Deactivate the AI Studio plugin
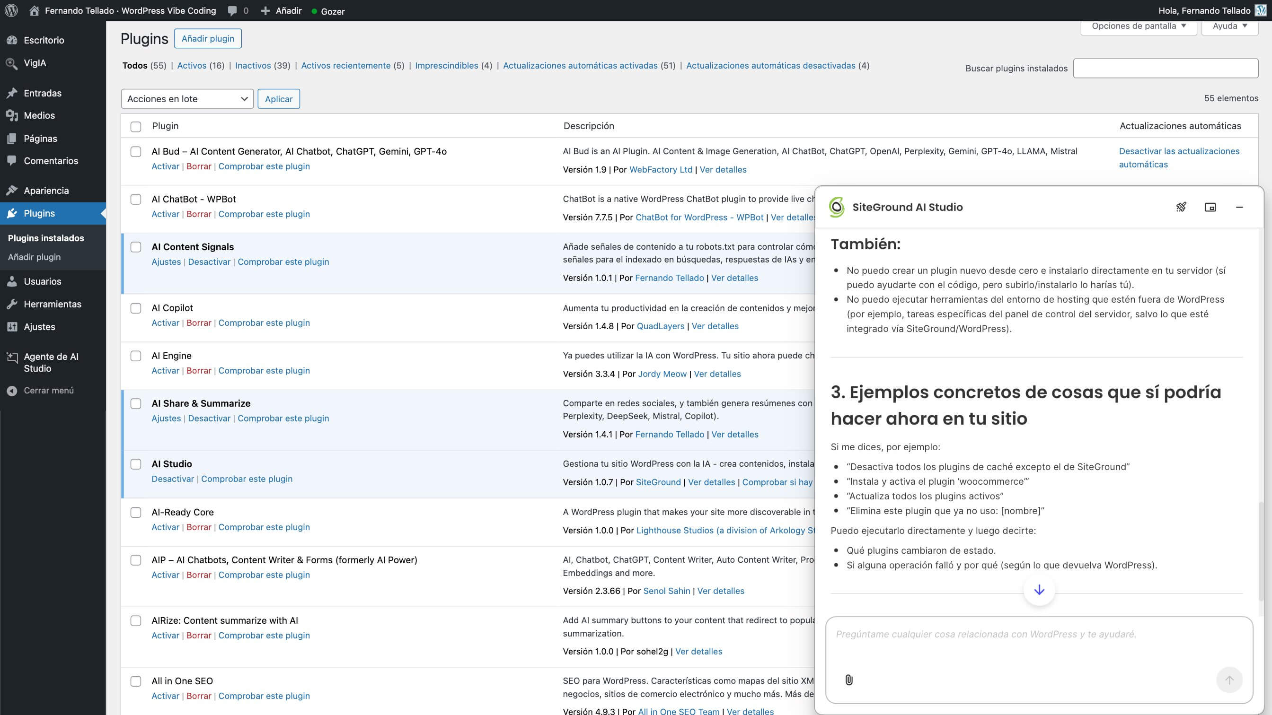 tap(172, 479)
